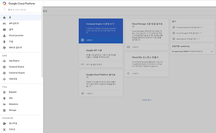This screenshot has width=216, height=133.
Task: Open the App Engine documentation link
Action: pyautogui.click(x=187, y=39)
